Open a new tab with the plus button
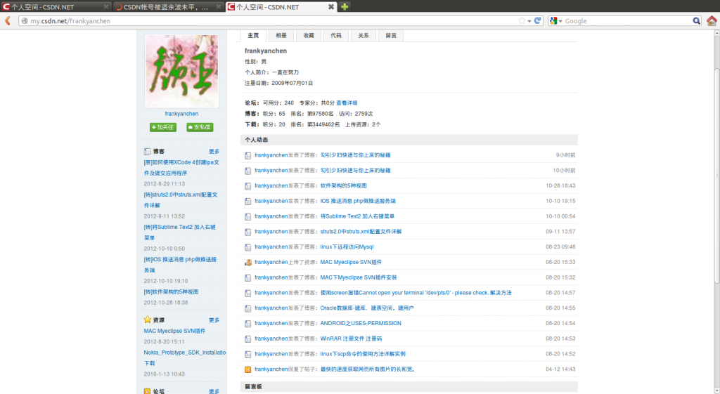Screen dimensions: 720x394 pos(344,7)
